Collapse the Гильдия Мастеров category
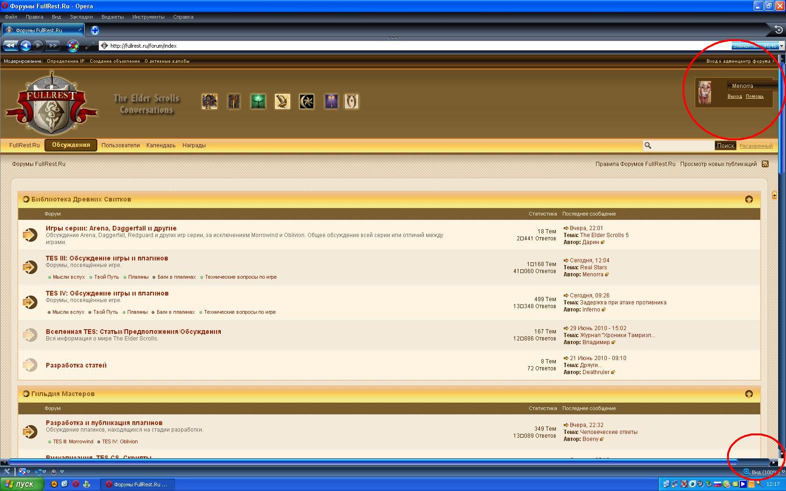The width and height of the screenshot is (786, 491). pyautogui.click(x=749, y=394)
